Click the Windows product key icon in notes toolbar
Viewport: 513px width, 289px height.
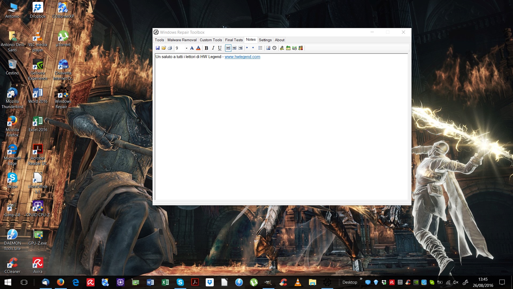282,48
